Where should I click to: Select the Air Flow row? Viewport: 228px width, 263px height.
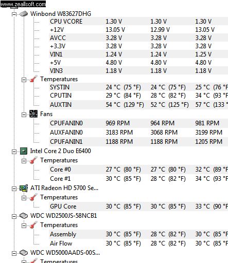pyautogui.click(x=138, y=243)
